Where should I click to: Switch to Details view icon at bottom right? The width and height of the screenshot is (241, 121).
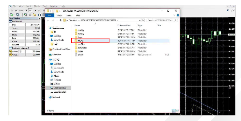(173, 111)
